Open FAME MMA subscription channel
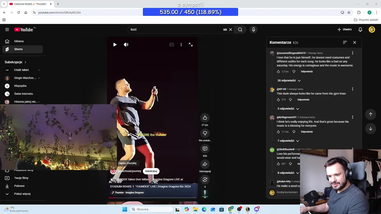This screenshot has height=214, width=381. (23, 70)
